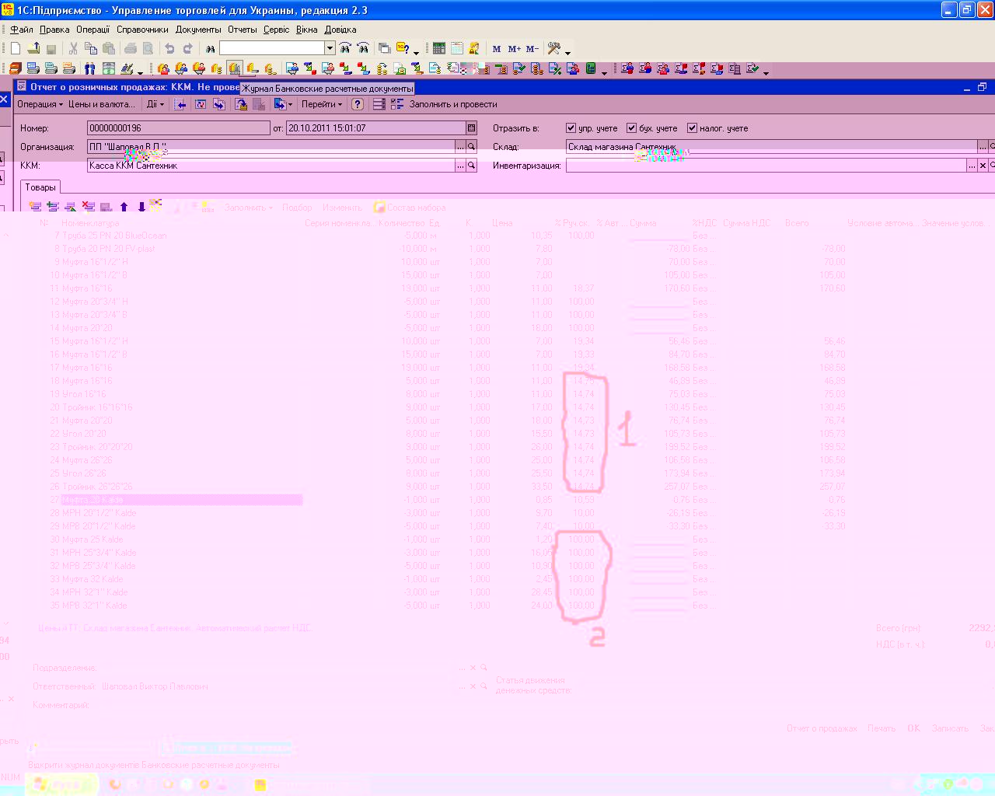Delete row with the red X icon

click(89, 207)
